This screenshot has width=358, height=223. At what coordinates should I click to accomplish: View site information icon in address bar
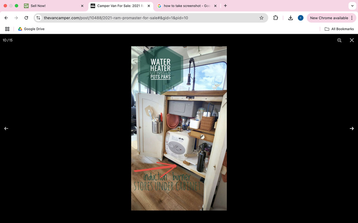pos(39,18)
